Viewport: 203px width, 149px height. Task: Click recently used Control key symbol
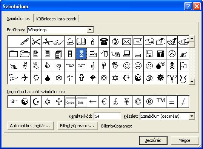click(70, 101)
